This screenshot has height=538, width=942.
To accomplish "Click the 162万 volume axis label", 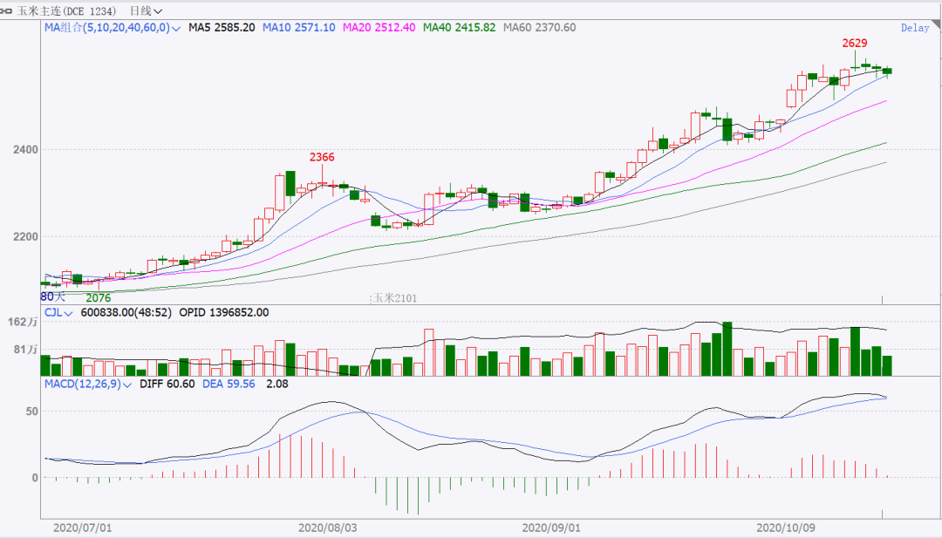I will [x=23, y=323].
